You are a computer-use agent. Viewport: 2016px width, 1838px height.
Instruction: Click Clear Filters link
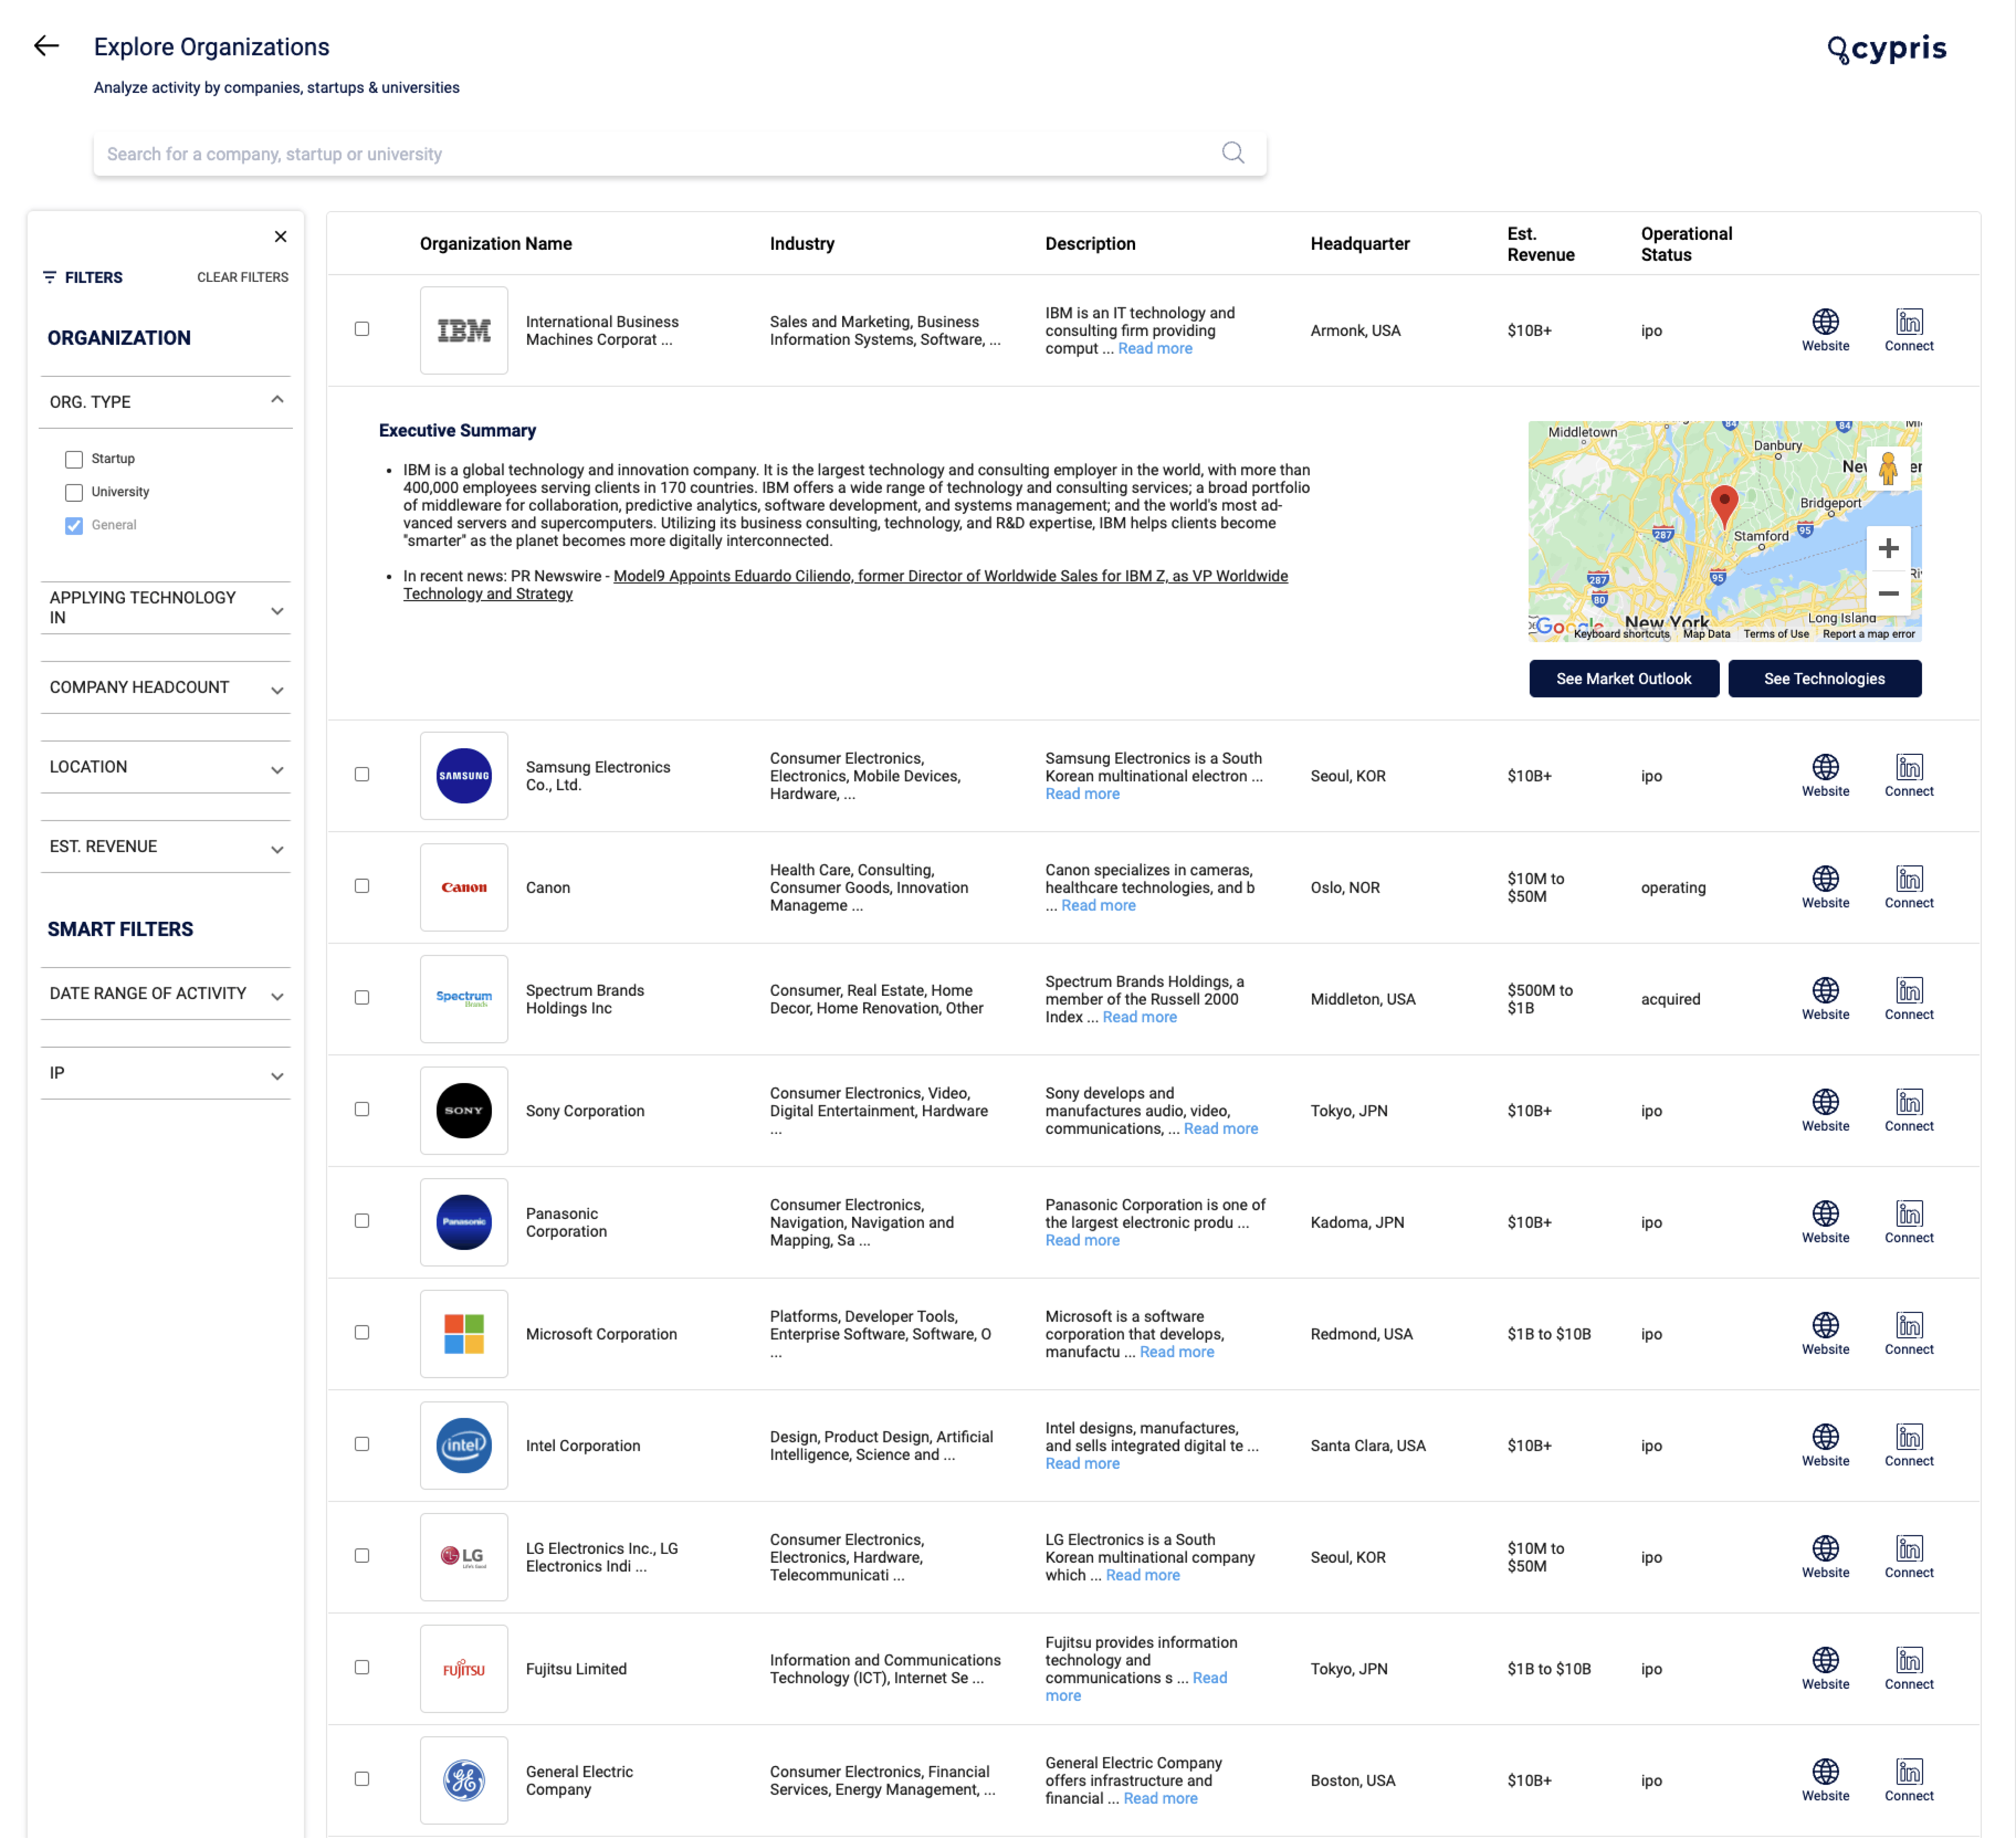point(242,277)
